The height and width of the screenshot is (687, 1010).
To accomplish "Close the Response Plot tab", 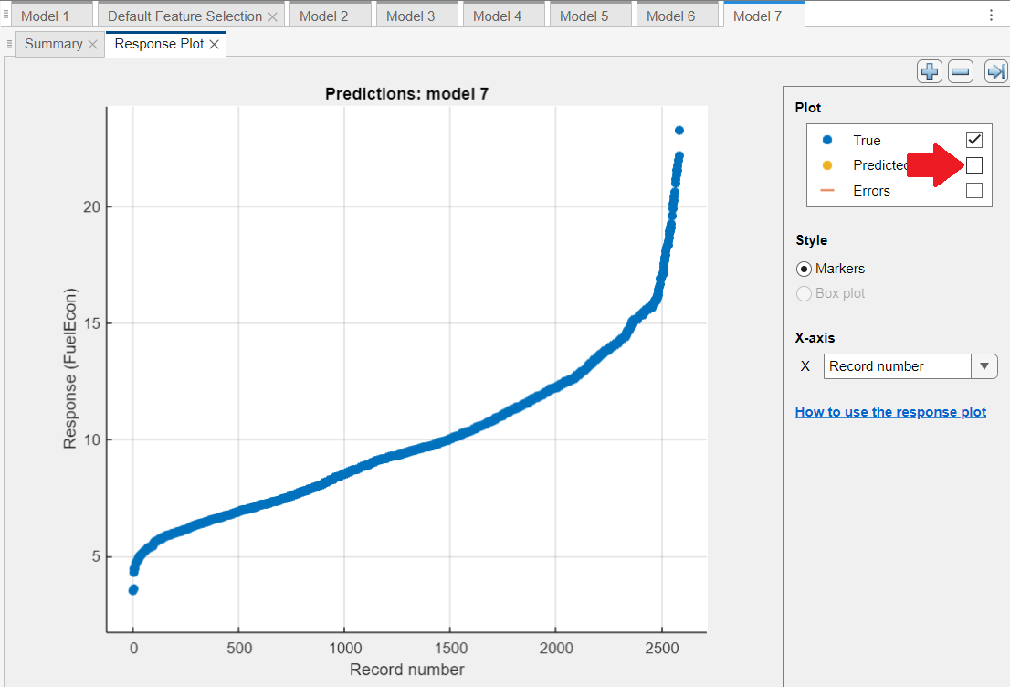I will coord(214,44).
